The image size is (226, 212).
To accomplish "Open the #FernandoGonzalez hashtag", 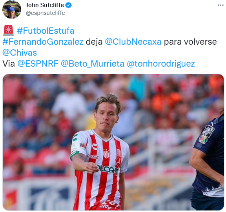I will [43, 42].
